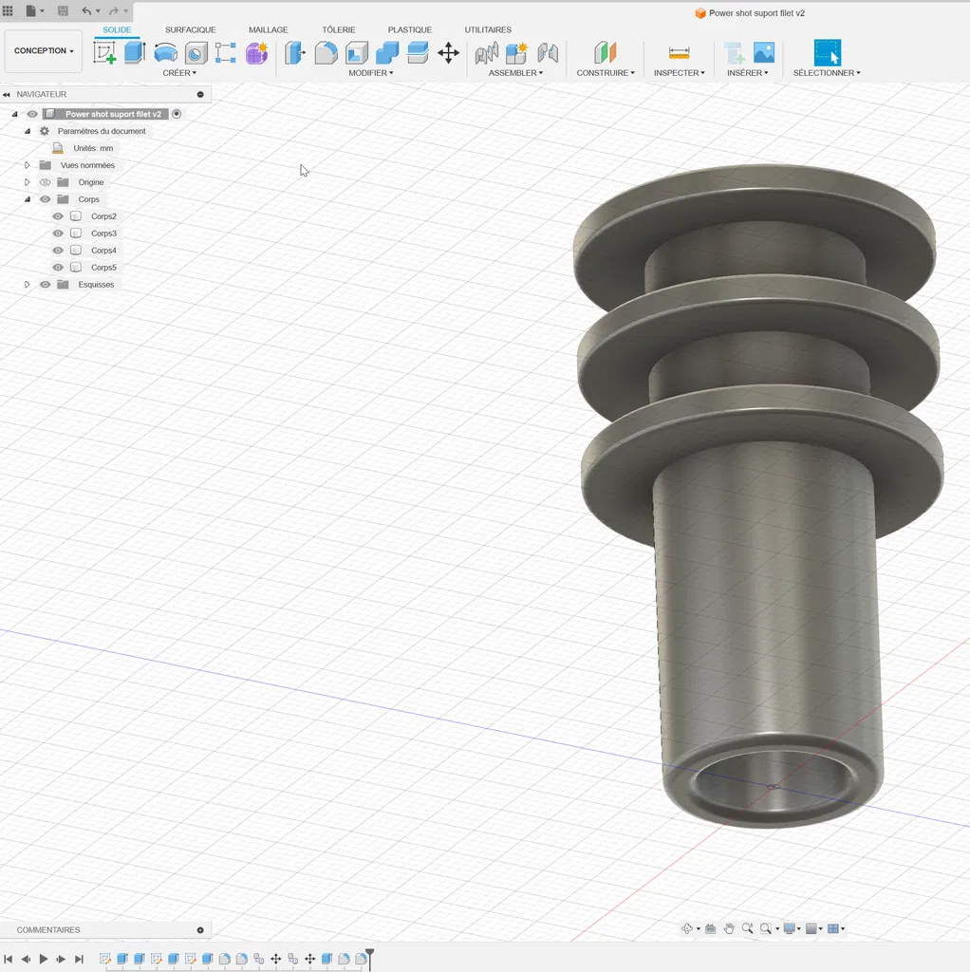Toggle visibility of the Esquisses folder
The height and width of the screenshot is (972, 970).
point(45,285)
